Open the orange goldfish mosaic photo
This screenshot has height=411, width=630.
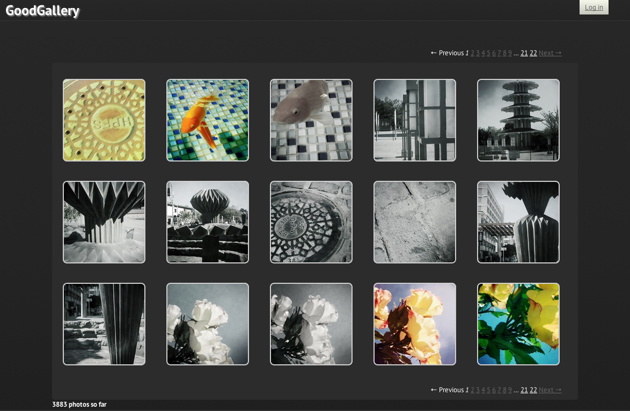208,120
